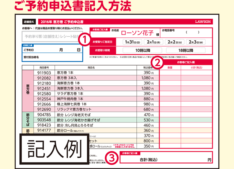Click the 980円 price for 極上海鮮七具巻
234x169 pixels.
pyautogui.click(x=148, y=104)
